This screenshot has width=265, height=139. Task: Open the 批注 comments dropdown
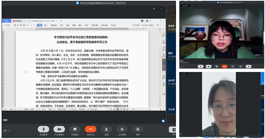click(152, 25)
